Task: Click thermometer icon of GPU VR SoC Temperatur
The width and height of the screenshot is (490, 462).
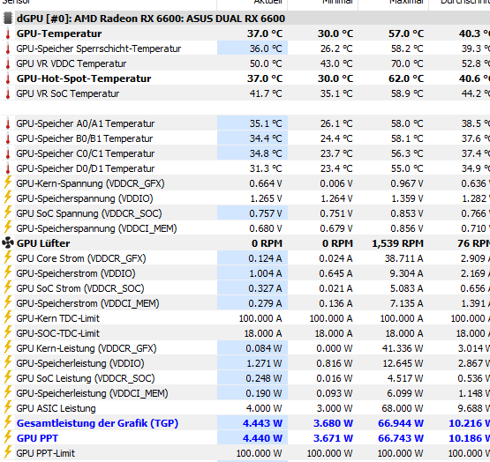Action: [x=8, y=93]
